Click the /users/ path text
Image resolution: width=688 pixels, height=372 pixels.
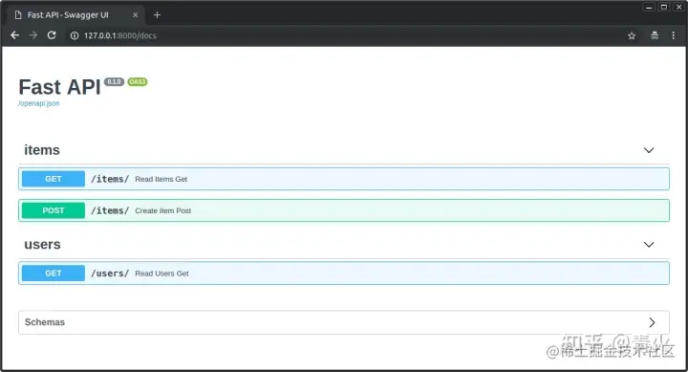click(x=110, y=274)
